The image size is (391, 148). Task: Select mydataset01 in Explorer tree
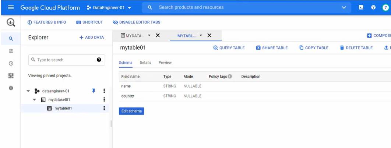tap(59, 100)
